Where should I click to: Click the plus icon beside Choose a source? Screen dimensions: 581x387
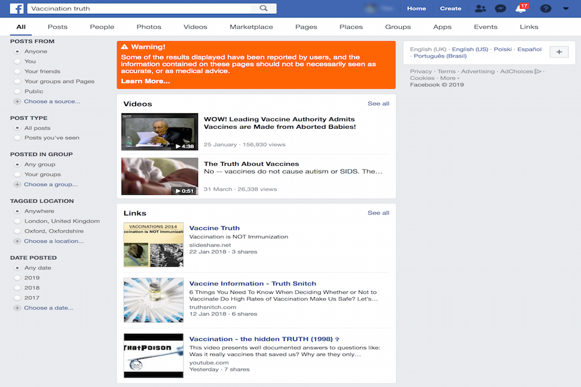tap(17, 102)
